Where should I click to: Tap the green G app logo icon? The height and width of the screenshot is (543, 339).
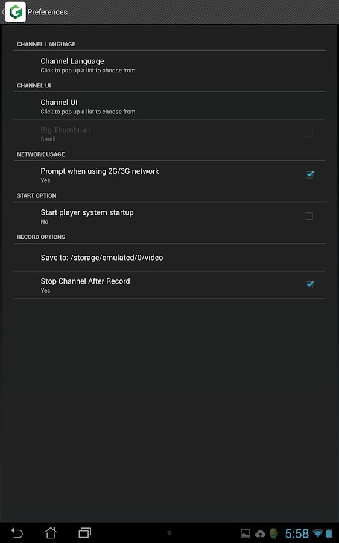[16, 12]
